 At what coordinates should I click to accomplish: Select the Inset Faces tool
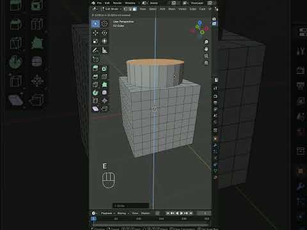pyautogui.click(x=104, y=68)
